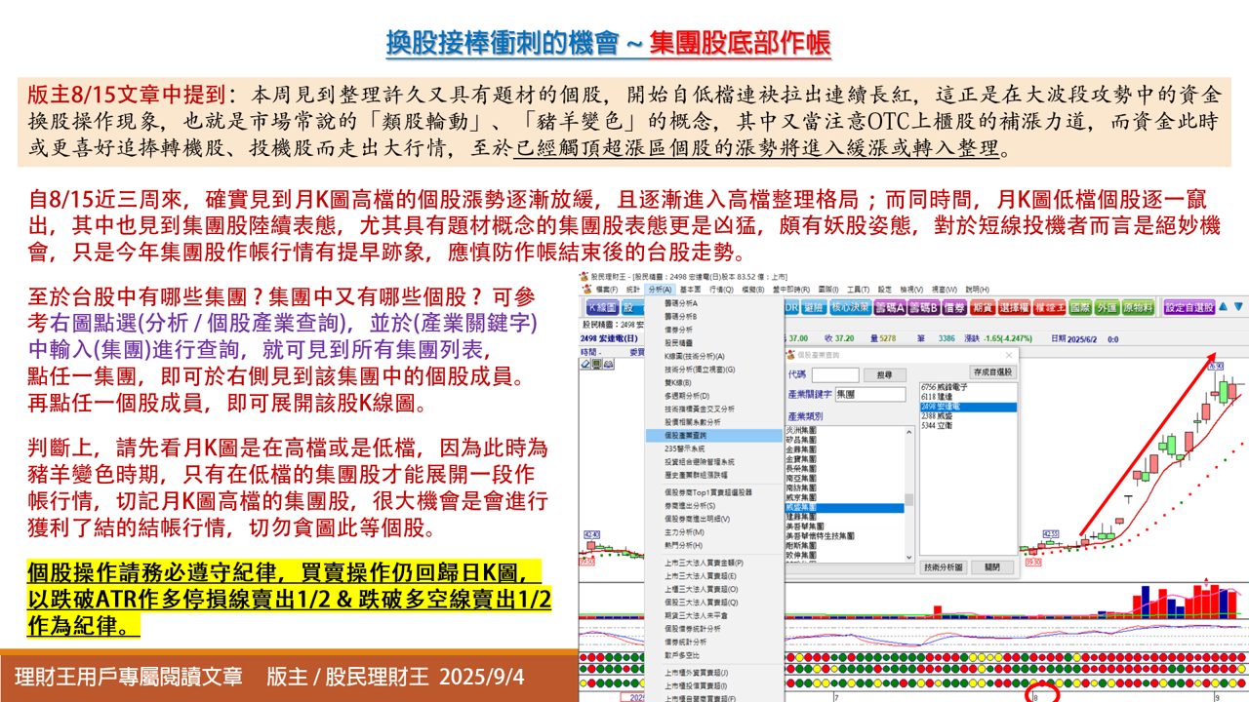This screenshot has height=702, width=1249.
Task: Click the 存成自選股 button
Action: pyautogui.click(x=993, y=372)
